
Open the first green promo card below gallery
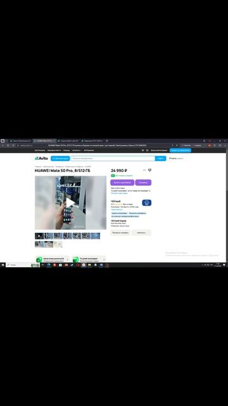pos(52,259)
